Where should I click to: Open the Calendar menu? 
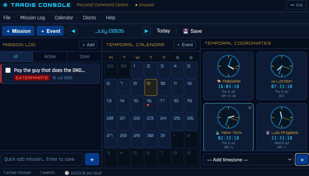pyautogui.click(x=64, y=17)
